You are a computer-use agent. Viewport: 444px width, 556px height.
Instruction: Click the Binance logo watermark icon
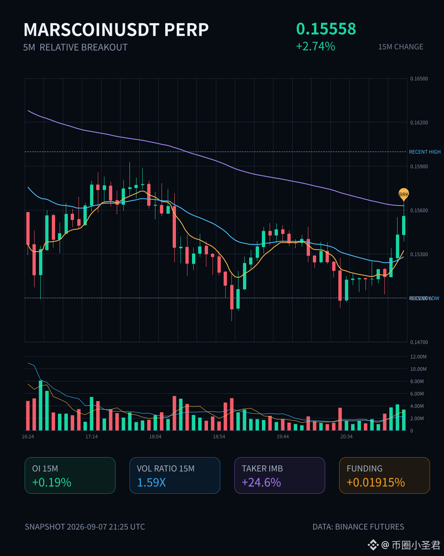[373, 545]
